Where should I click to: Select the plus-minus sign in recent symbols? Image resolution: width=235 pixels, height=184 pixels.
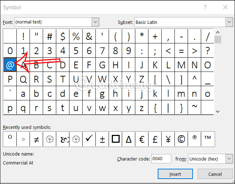(x=102, y=139)
